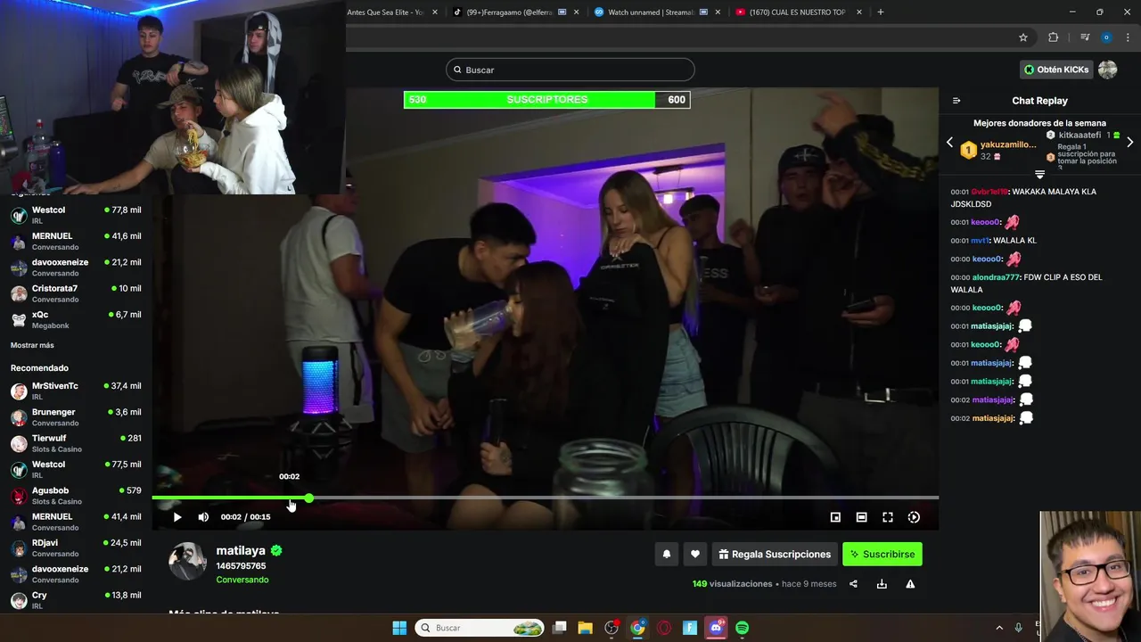Open the Chrome profile icon

point(1106,37)
